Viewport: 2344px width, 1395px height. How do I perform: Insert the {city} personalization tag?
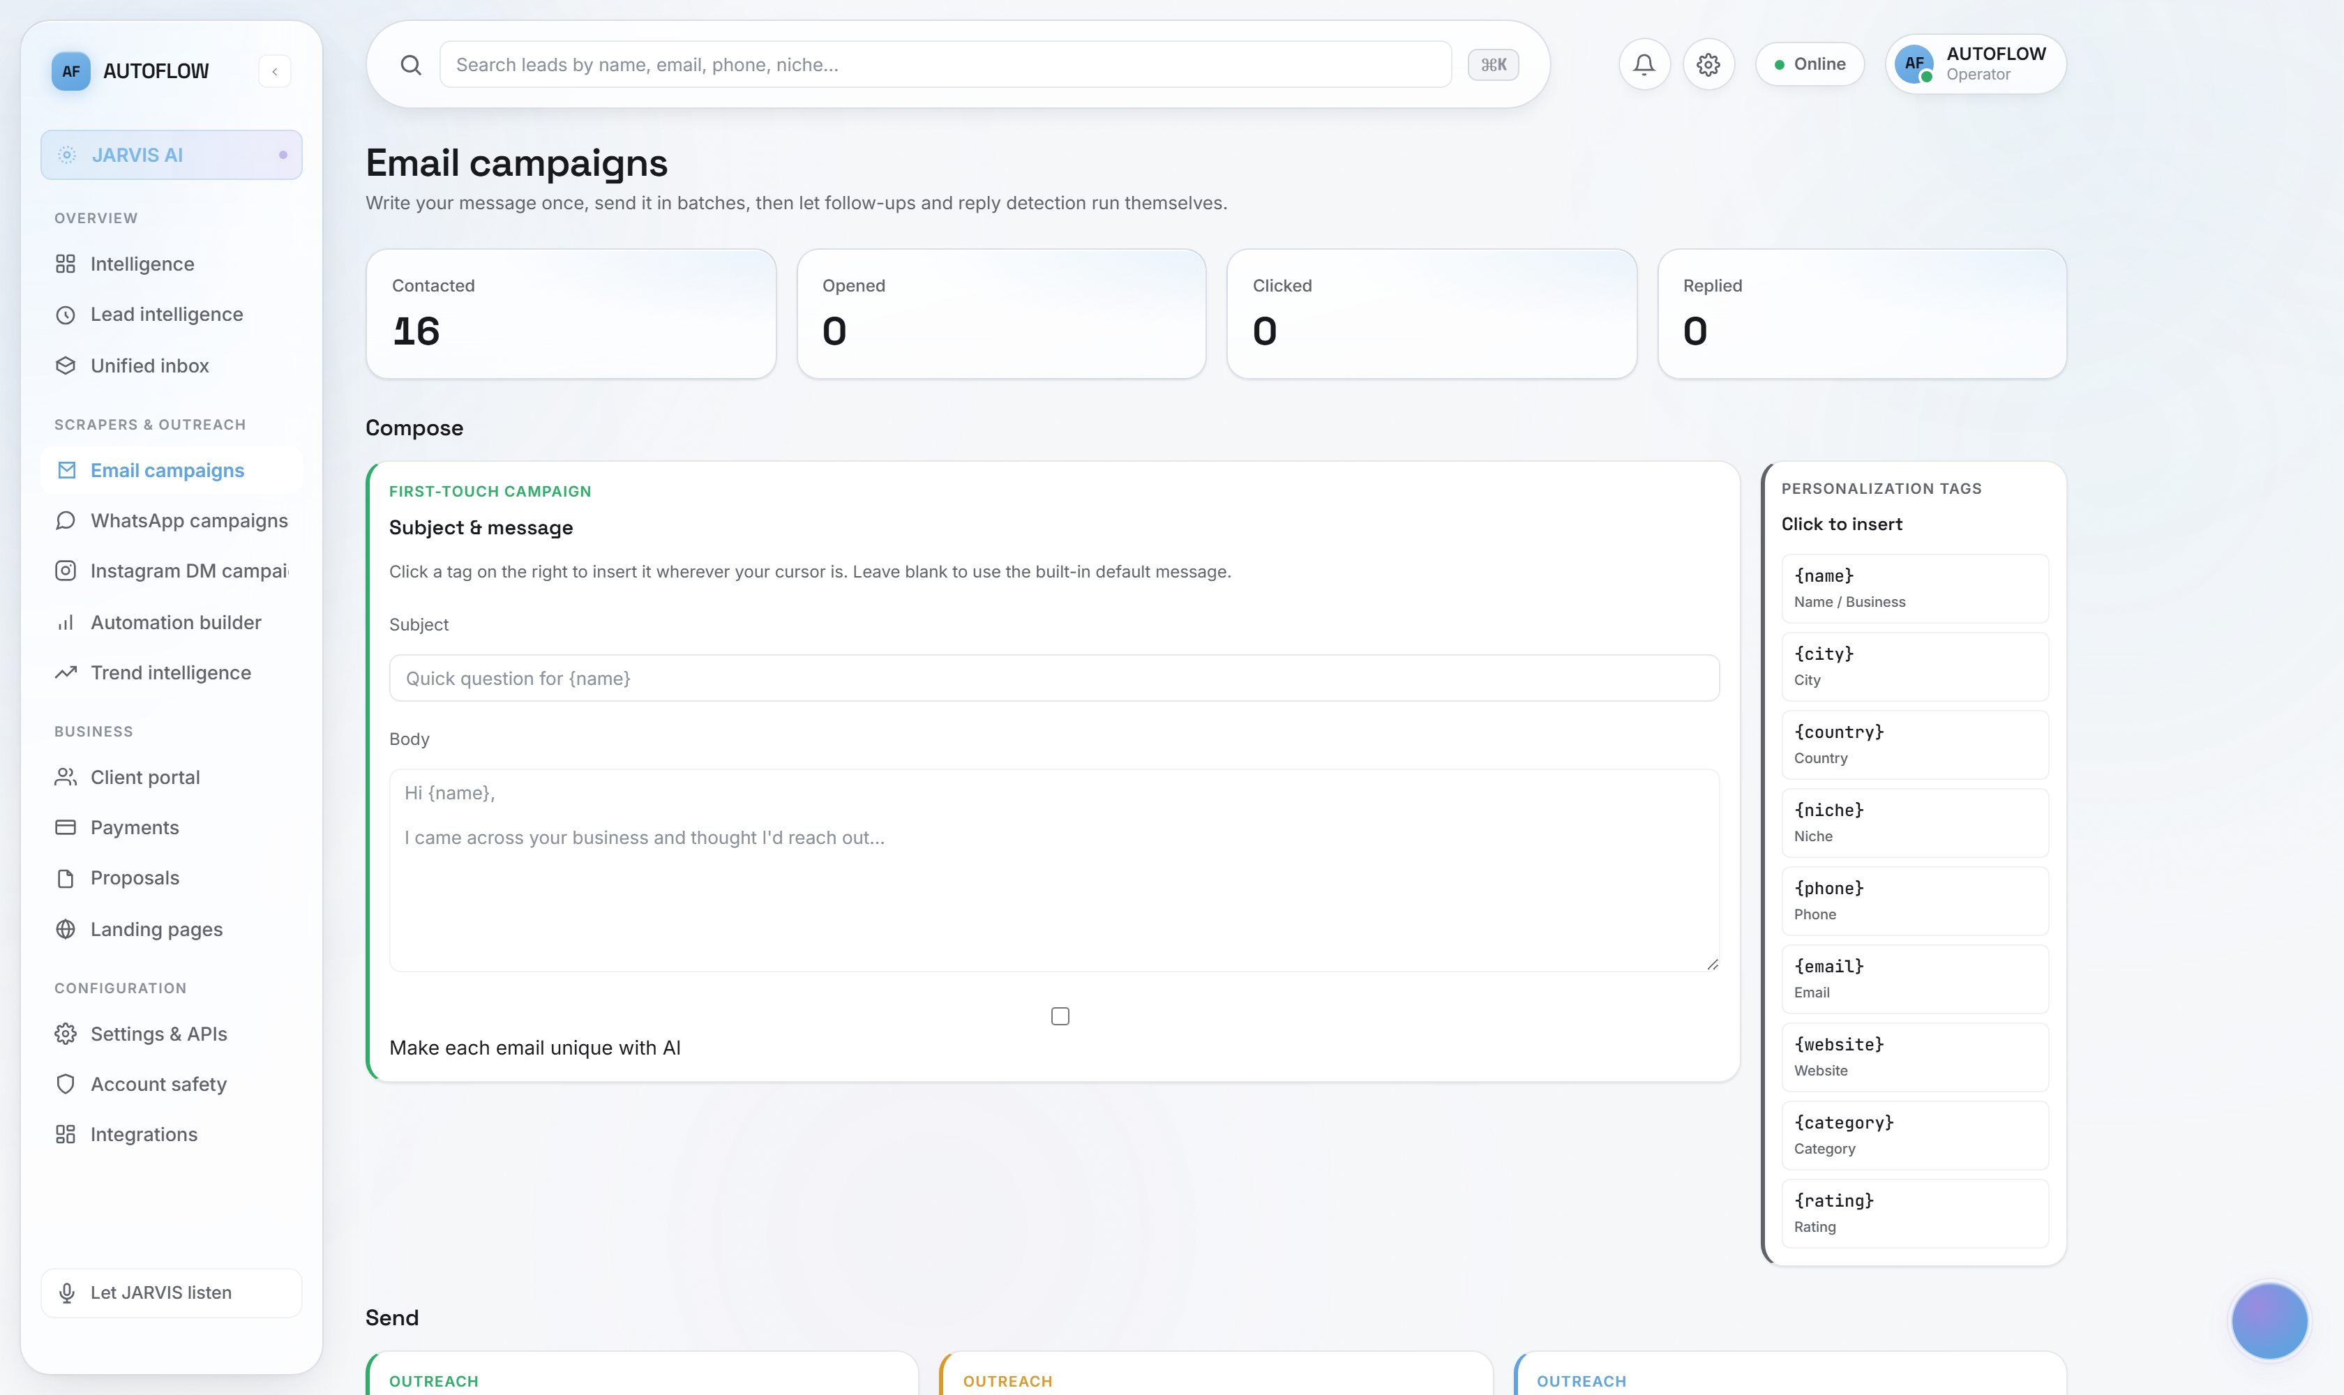tap(1914, 667)
